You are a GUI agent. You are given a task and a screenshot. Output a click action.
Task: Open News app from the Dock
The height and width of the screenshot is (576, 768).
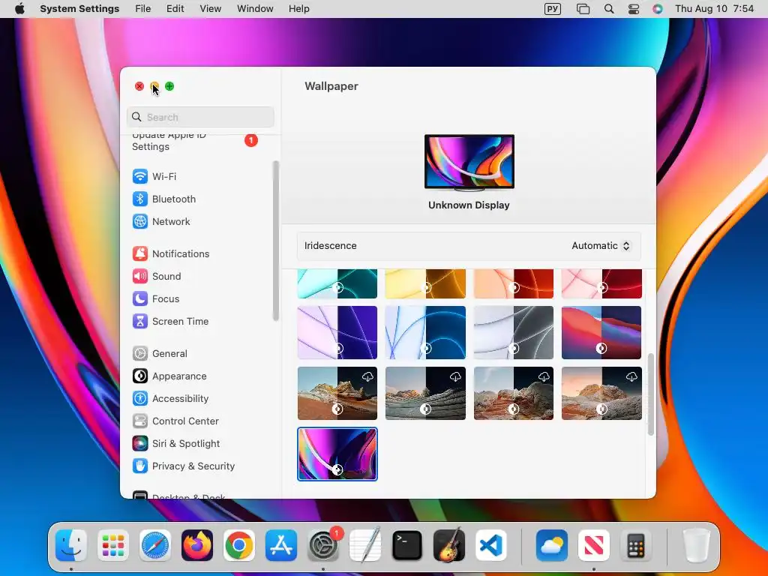[x=594, y=545]
